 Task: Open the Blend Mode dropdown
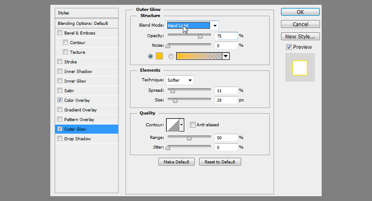[192, 25]
